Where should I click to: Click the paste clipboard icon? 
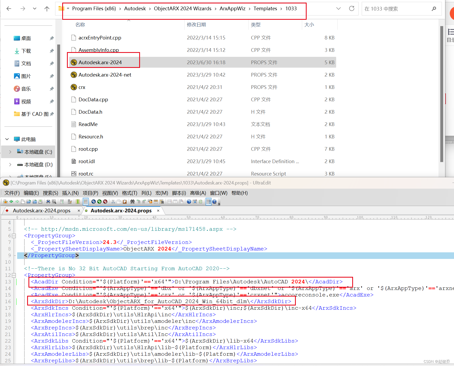125,202
